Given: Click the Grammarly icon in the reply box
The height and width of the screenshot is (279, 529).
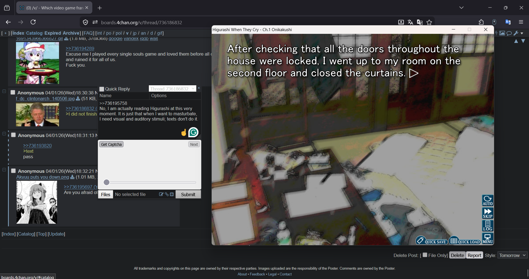Looking at the screenshot, I should (x=193, y=132).
